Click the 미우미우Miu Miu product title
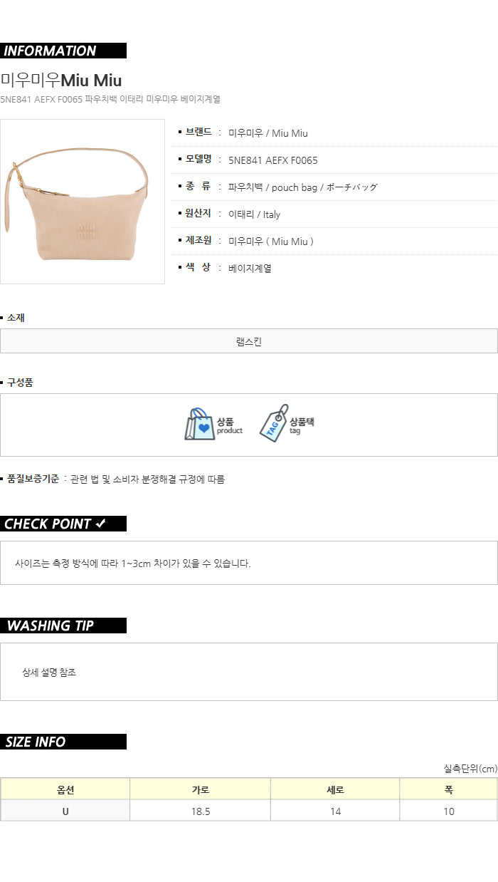Image resolution: width=498 pixels, height=882 pixels. pyautogui.click(x=61, y=80)
